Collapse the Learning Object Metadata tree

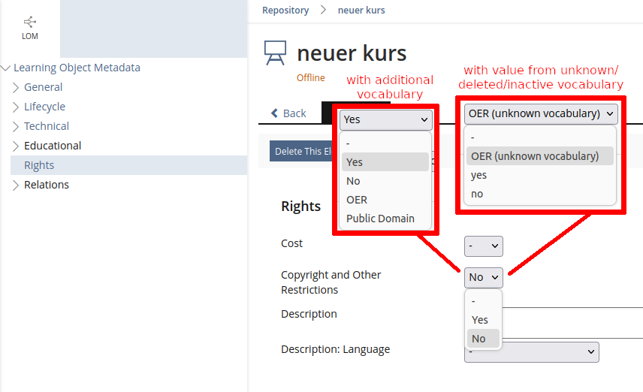click(7, 68)
